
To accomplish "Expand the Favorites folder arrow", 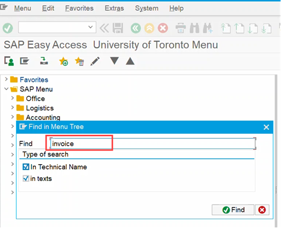I will point(6,79).
